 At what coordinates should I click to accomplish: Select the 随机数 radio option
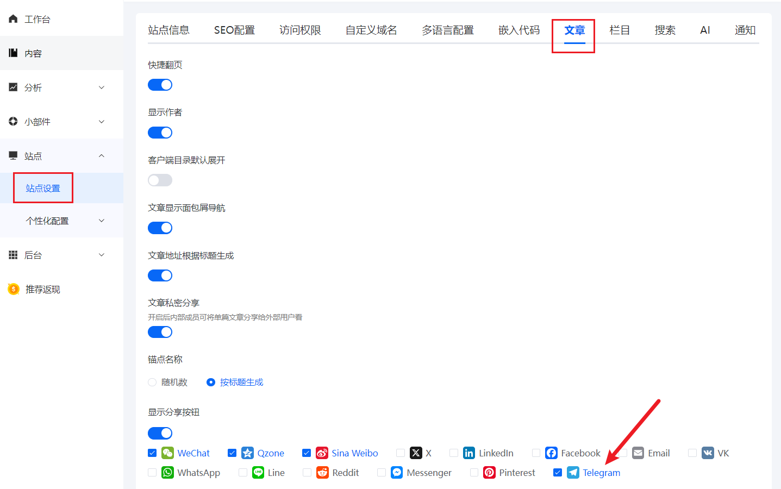coord(152,382)
